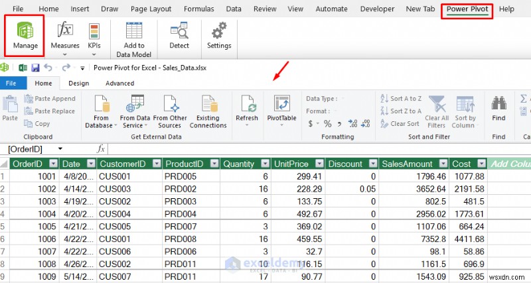Click the Redo arrow in quick access
This screenshot has height=283, width=531.
(66, 68)
